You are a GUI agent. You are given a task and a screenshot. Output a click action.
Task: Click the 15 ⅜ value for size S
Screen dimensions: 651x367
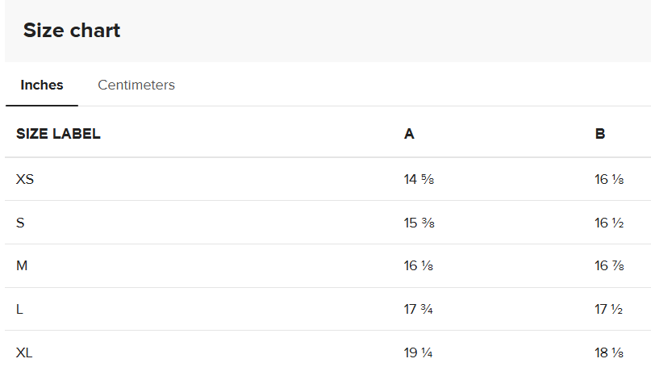pos(419,223)
